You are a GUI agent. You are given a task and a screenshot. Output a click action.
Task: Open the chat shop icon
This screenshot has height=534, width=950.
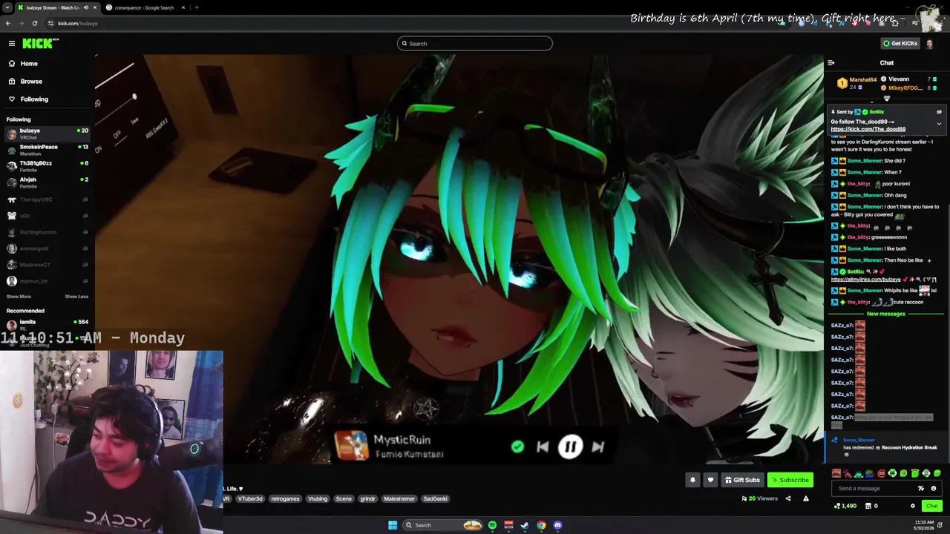868,506
